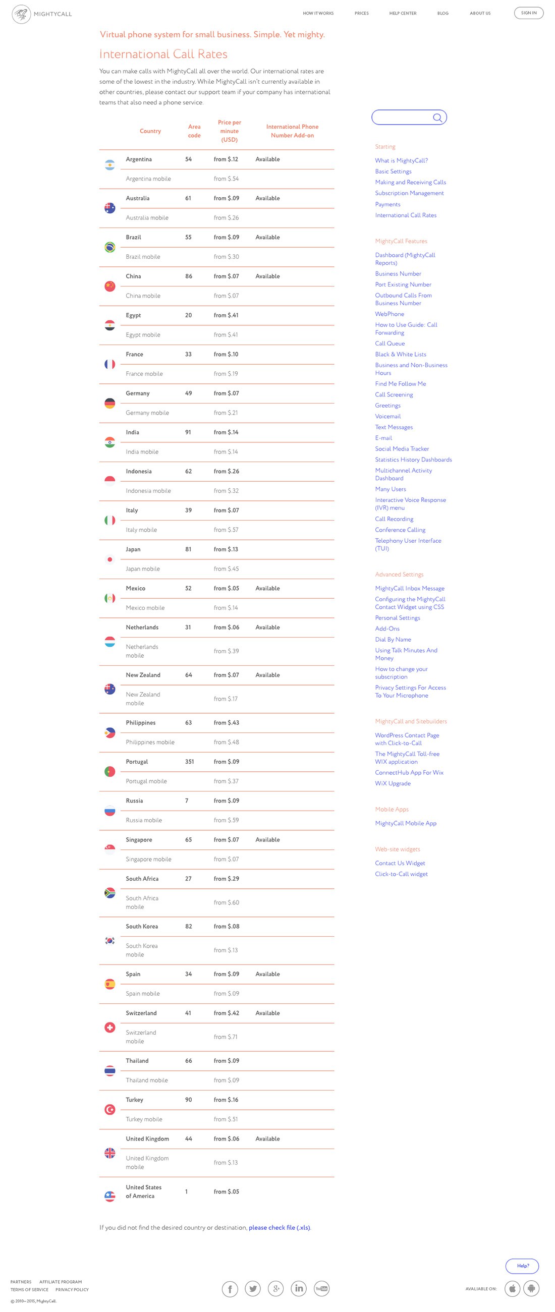This screenshot has width=555, height=1312.
Task: Open the Call Recording sidebar link
Action: [x=394, y=519]
